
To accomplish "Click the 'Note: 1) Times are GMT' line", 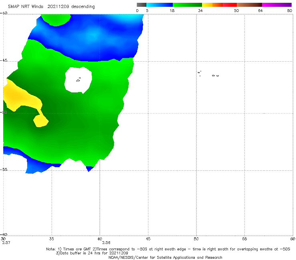I will coord(168,249).
